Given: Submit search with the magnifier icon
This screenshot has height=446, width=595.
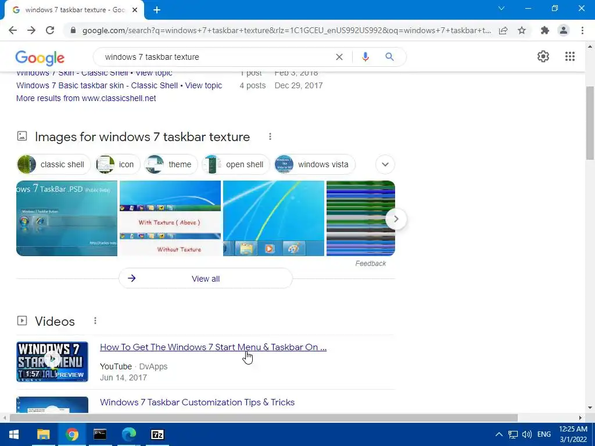Looking at the screenshot, I should 389,57.
